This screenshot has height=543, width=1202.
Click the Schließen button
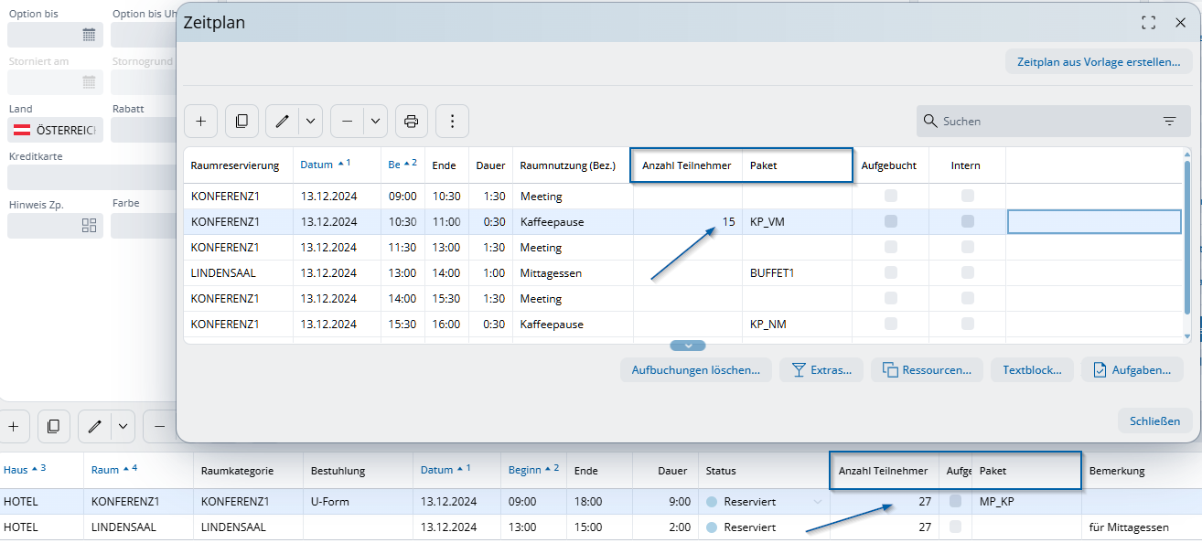coord(1154,421)
